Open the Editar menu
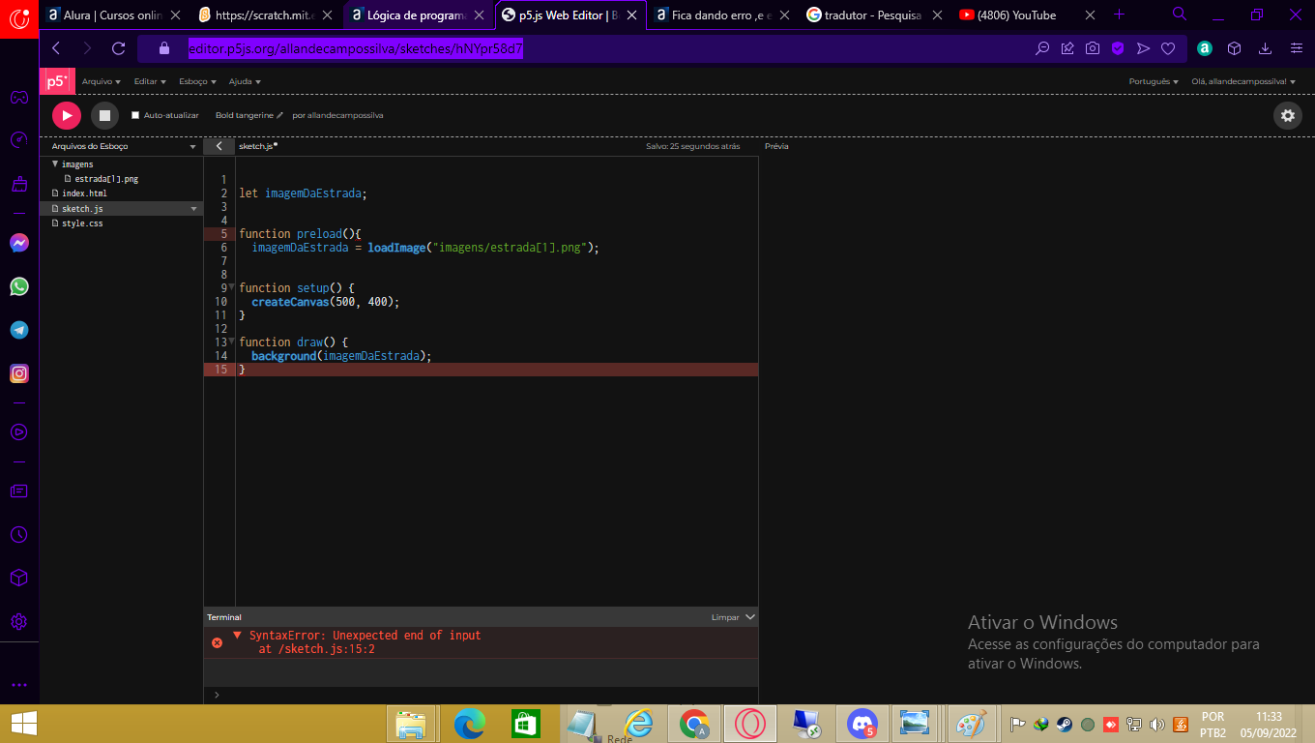 click(x=150, y=81)
